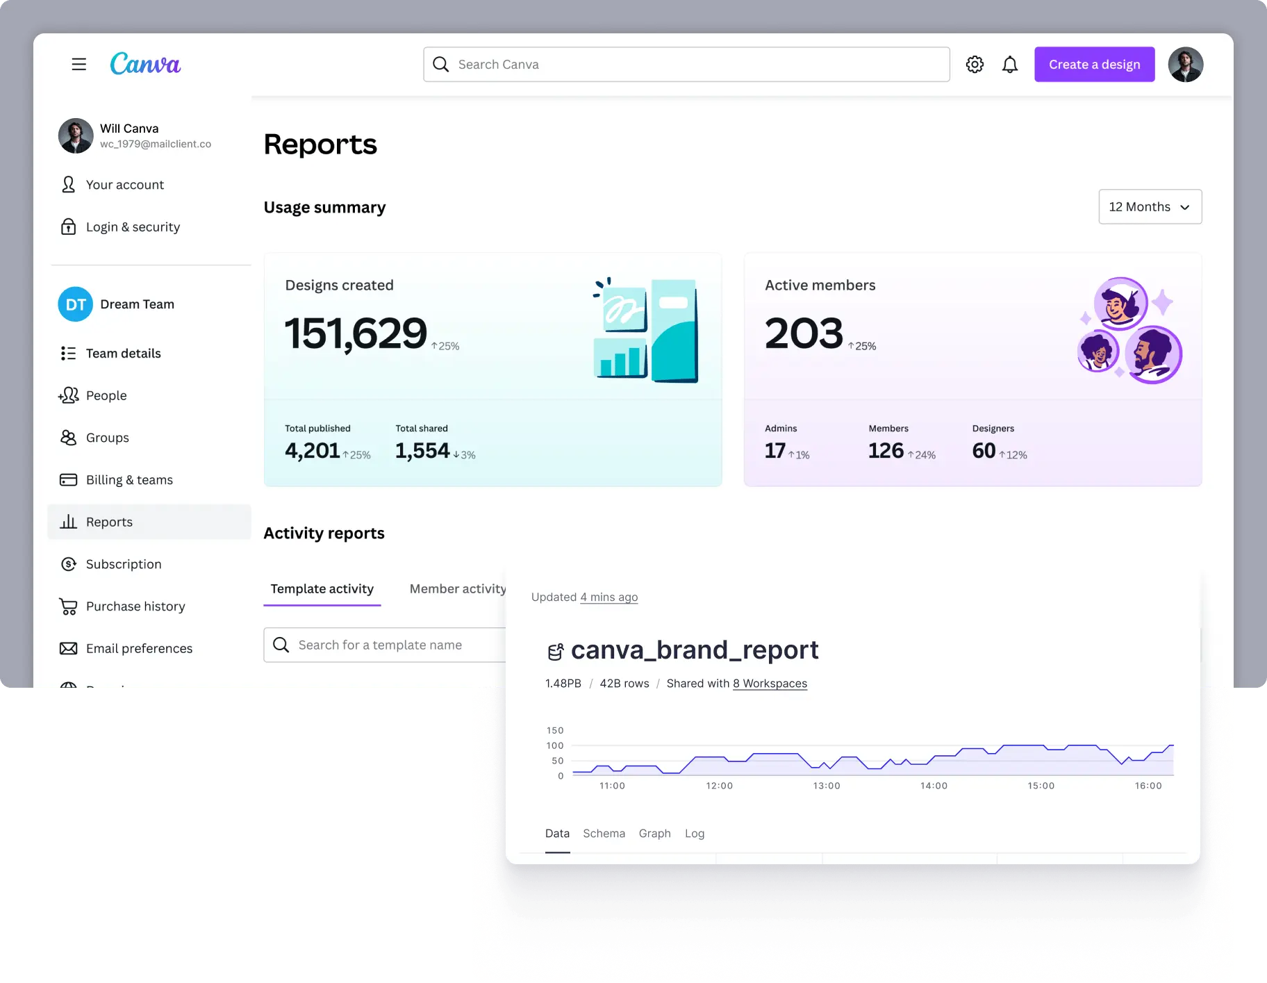
Task: Click the 4 mins ago link
Action: click(x=608, y=597)
